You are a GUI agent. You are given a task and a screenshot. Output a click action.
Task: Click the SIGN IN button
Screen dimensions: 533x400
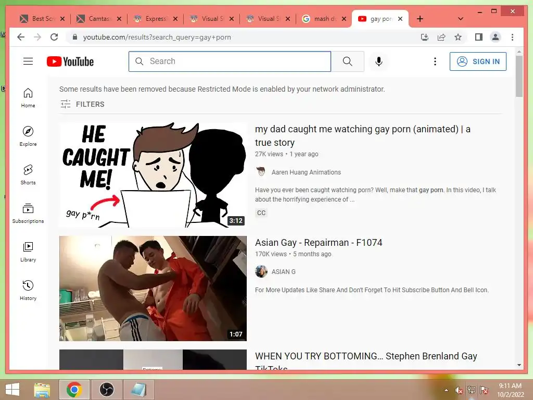pos(478,61)
